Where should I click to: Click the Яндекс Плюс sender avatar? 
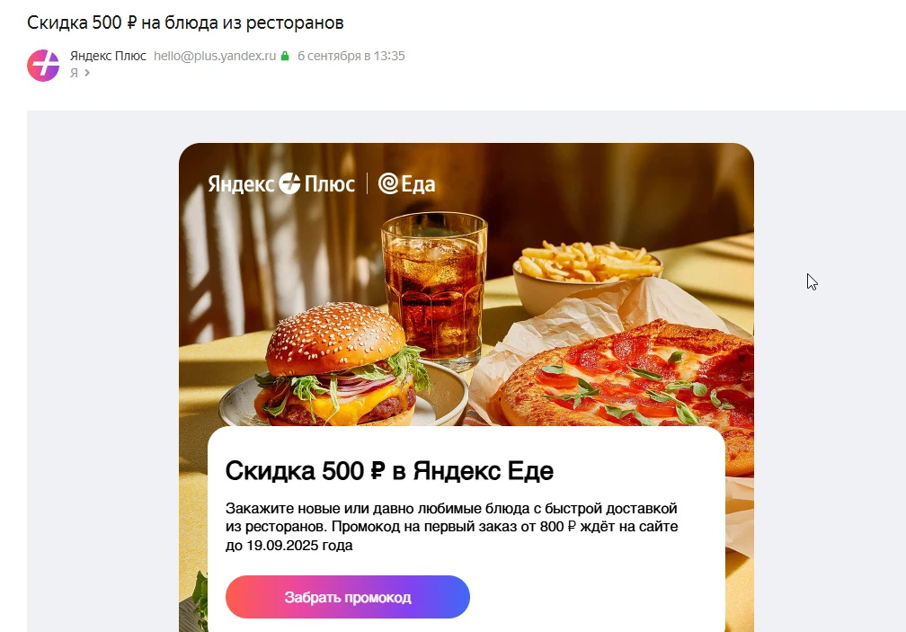[43, 66]
